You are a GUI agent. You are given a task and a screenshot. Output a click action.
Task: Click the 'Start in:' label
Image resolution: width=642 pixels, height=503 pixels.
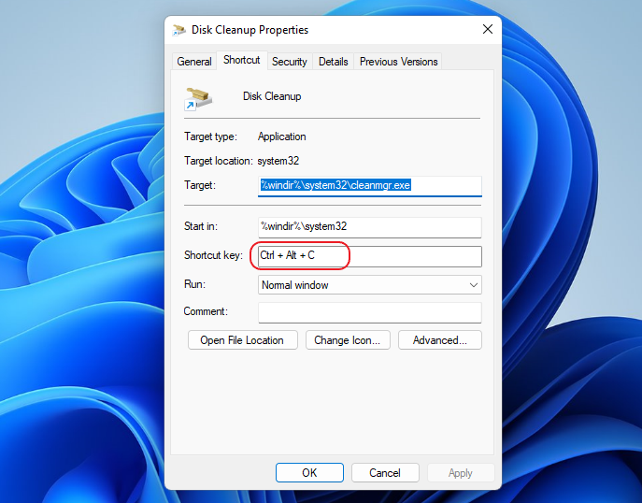point(201,226)
